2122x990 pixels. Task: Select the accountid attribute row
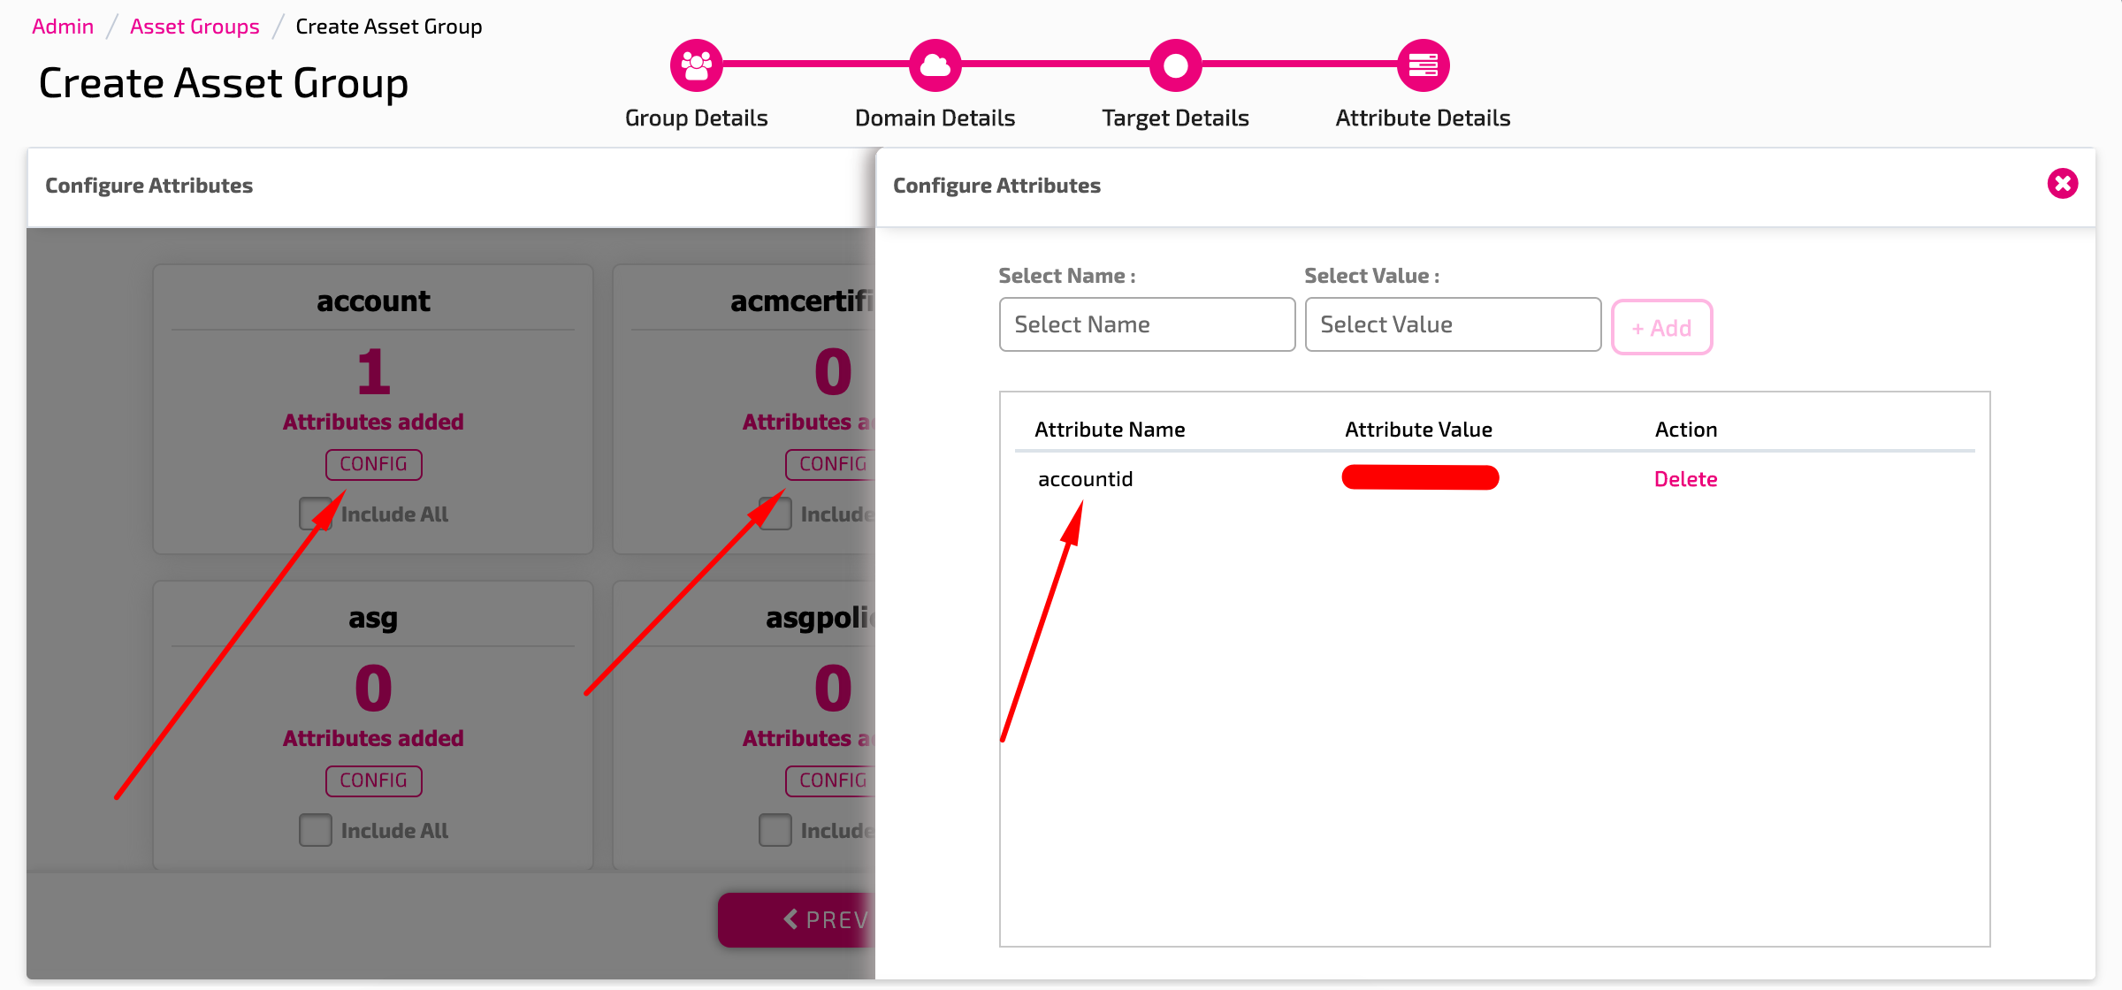click(1085, 478)
